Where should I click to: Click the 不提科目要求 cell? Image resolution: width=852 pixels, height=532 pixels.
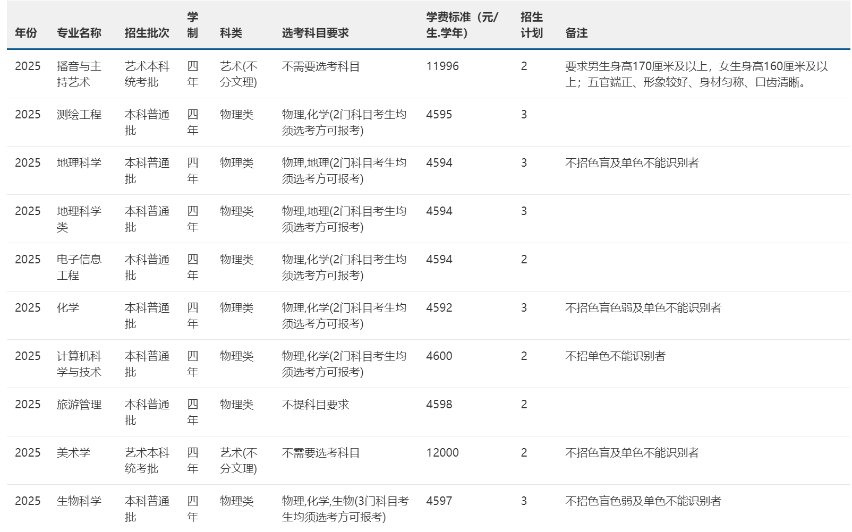pos(315,405)
